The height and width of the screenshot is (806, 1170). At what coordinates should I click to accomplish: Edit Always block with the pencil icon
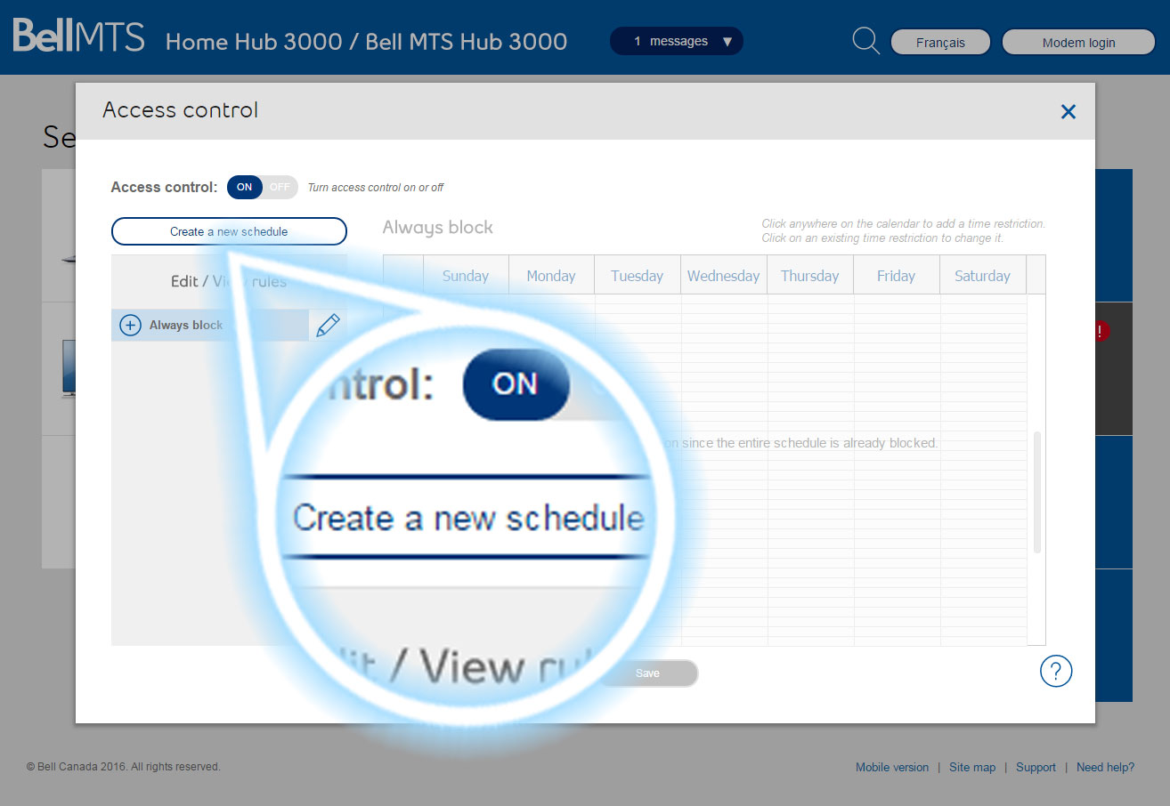click(x=328, y=326)
